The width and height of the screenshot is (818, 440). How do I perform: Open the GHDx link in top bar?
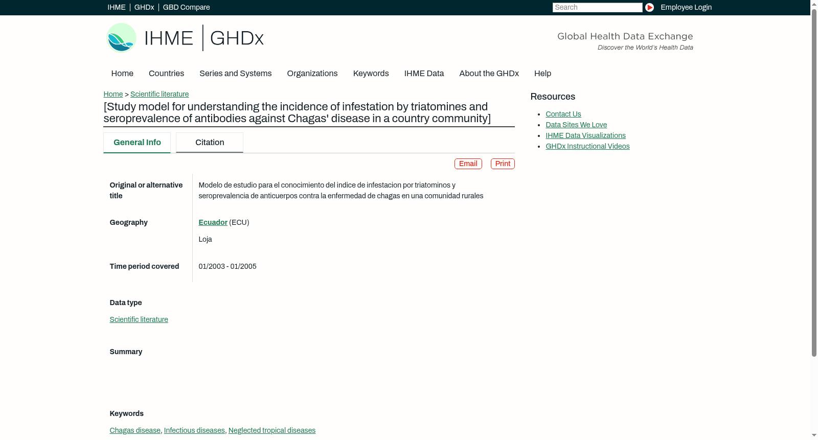144,7
